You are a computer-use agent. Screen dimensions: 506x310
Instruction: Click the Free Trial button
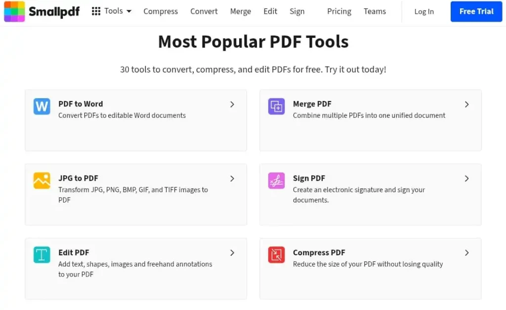[476, 11]
